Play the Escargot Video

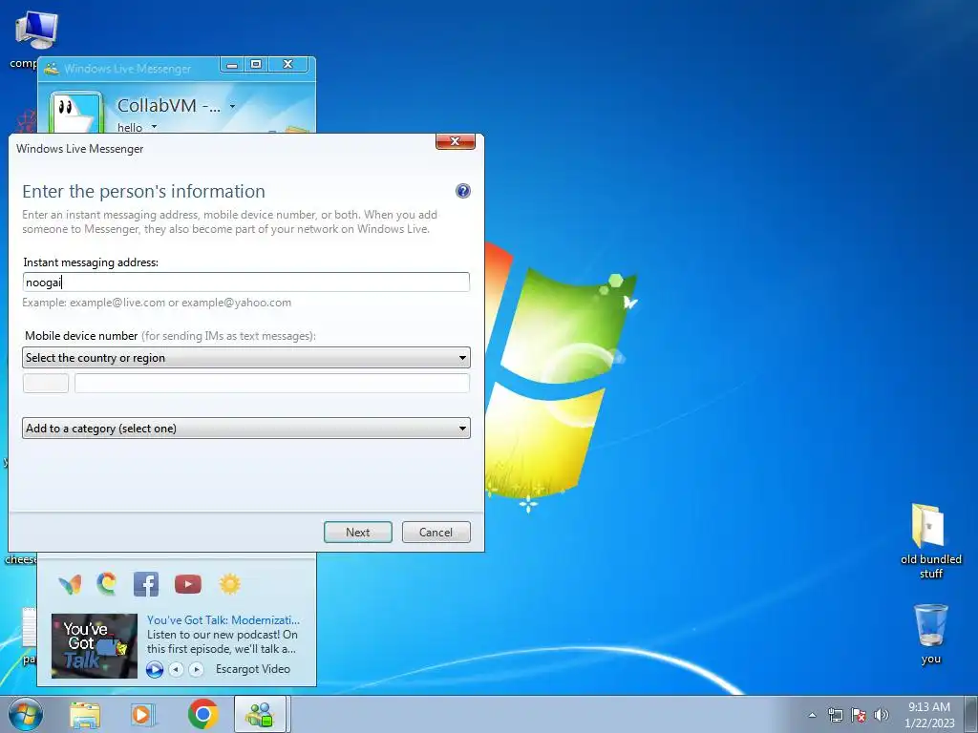pyautogui.click(x=154, y=669)
